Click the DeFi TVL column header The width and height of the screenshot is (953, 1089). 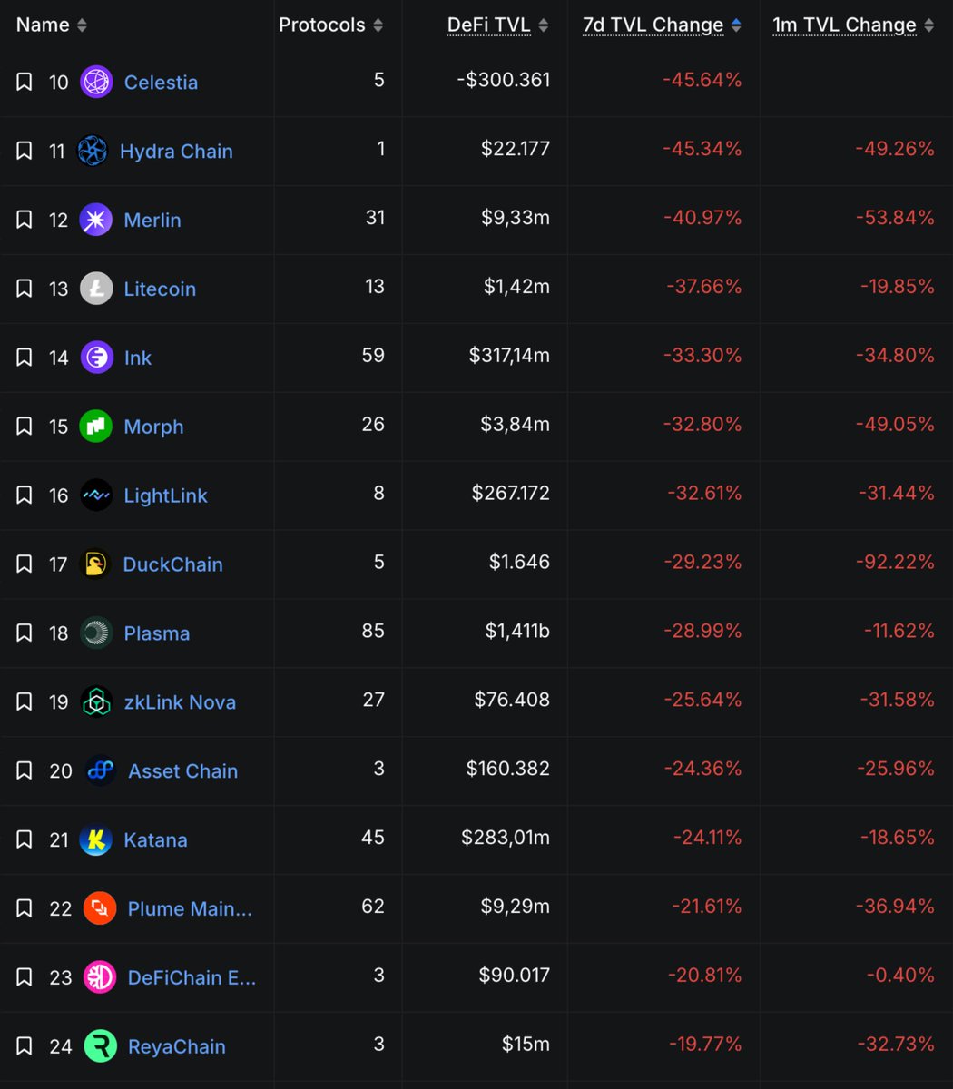pos(488,25)
